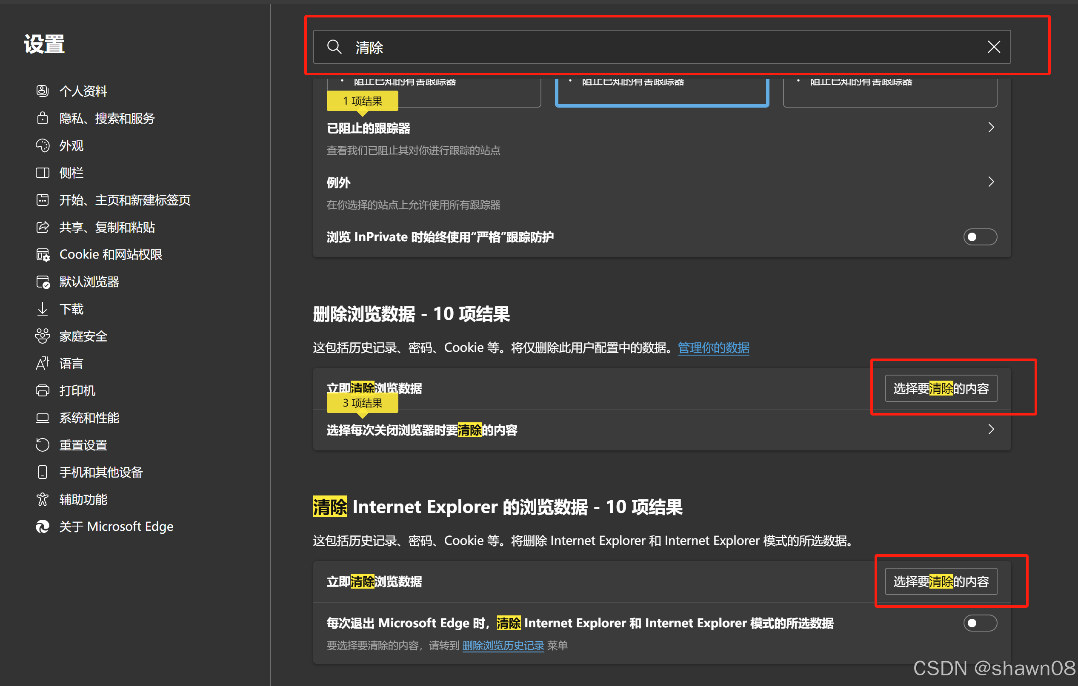This screenshot has height=686, width=1078.
Task: Click the icon for 开始、主页和新建标签页
Action: (43, 200)
